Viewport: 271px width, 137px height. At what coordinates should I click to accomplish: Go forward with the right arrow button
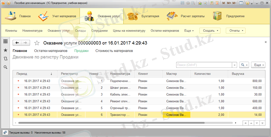(x=25, y=43)
